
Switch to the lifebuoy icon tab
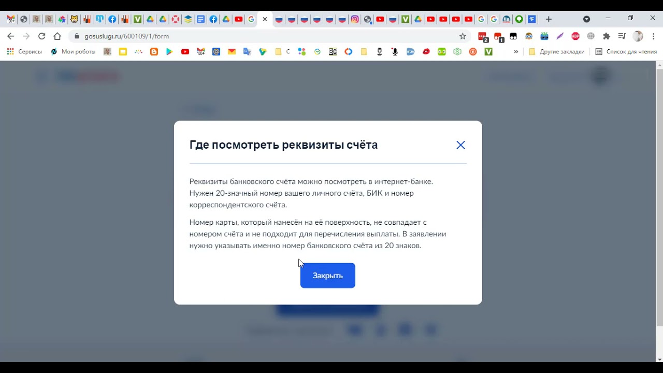tap(175, 19)
